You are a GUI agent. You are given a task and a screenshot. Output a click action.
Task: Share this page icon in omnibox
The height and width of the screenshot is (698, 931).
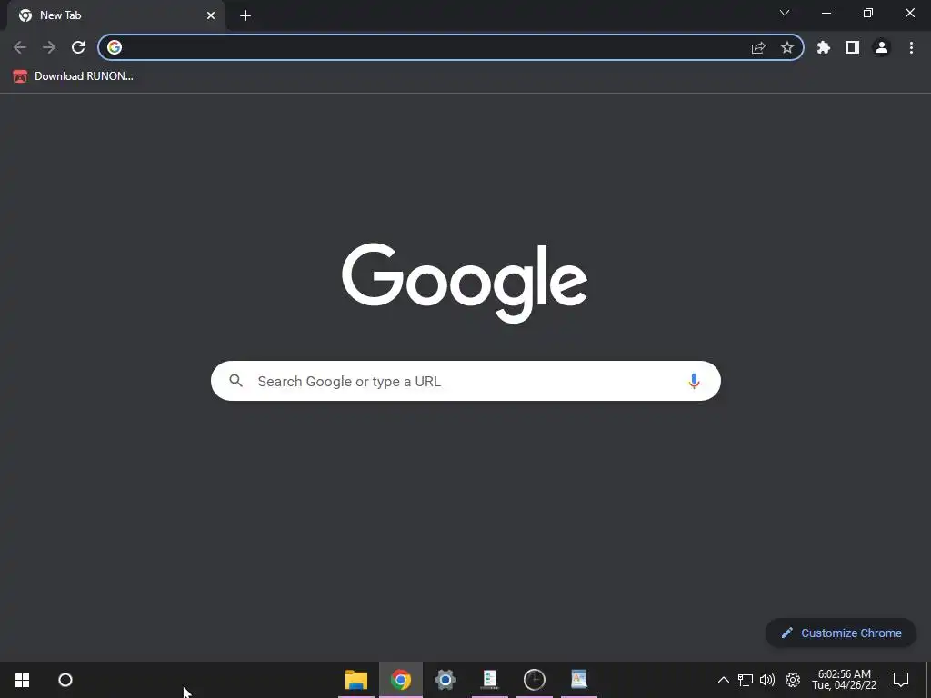pos(758,47)
